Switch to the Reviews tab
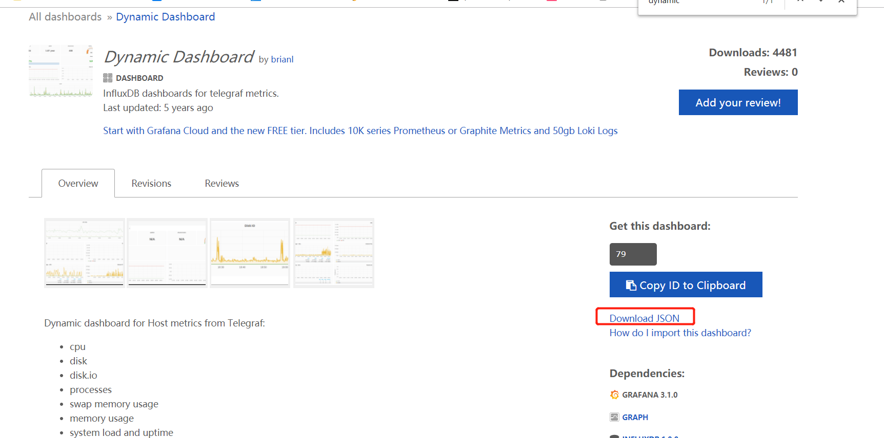This screenshot has width=884, height=438. [x=222, y=183]
